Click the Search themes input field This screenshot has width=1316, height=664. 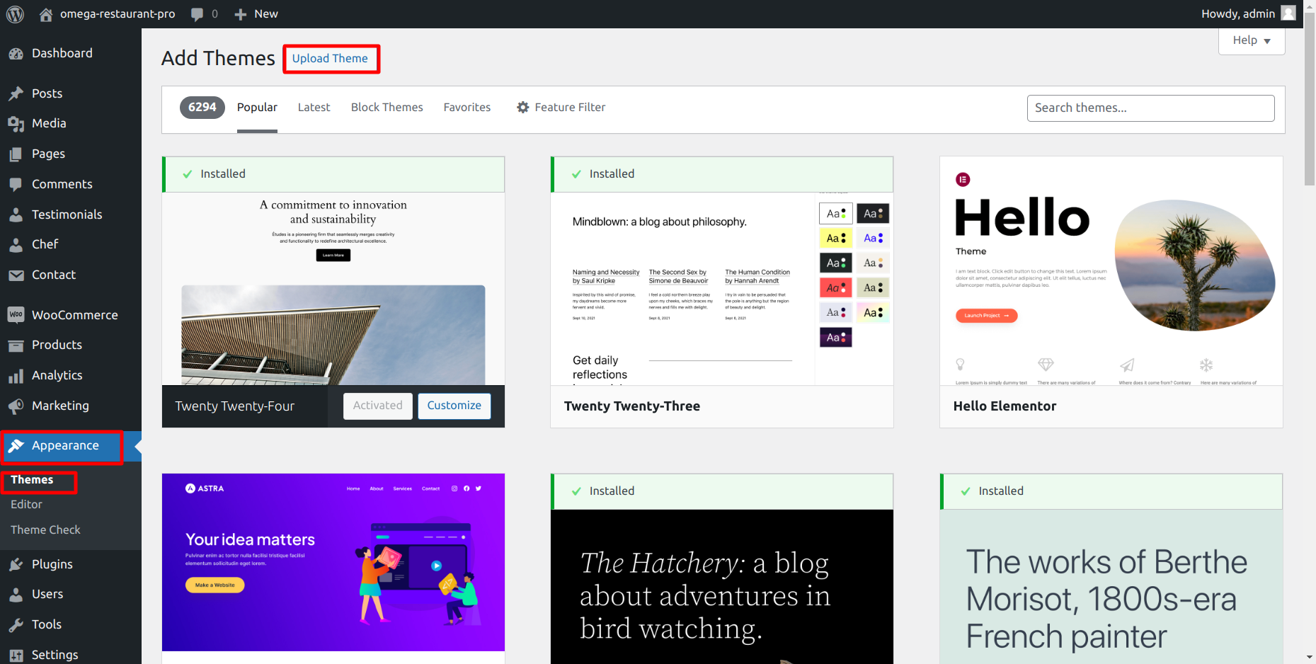[x=1150, y=108]
